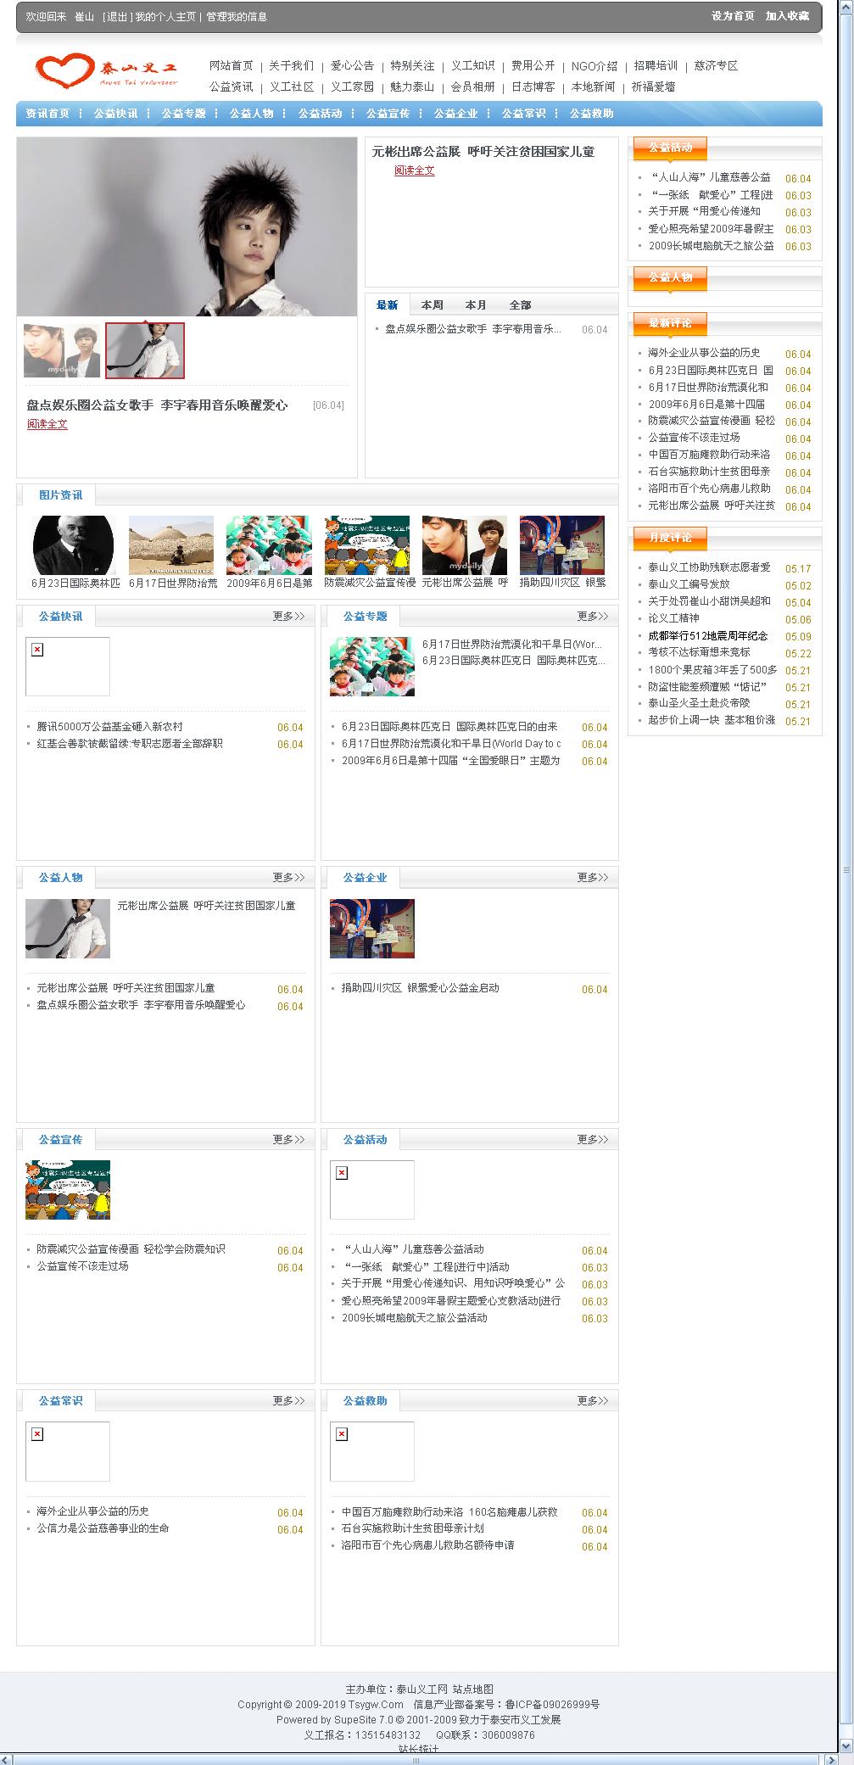854x1765 pixels.
Task: Select the 全部 tab
Action: tap(520, 305)
